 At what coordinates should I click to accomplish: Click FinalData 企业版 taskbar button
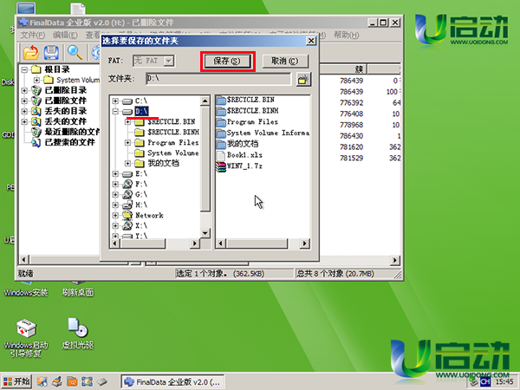click(172, 382)
